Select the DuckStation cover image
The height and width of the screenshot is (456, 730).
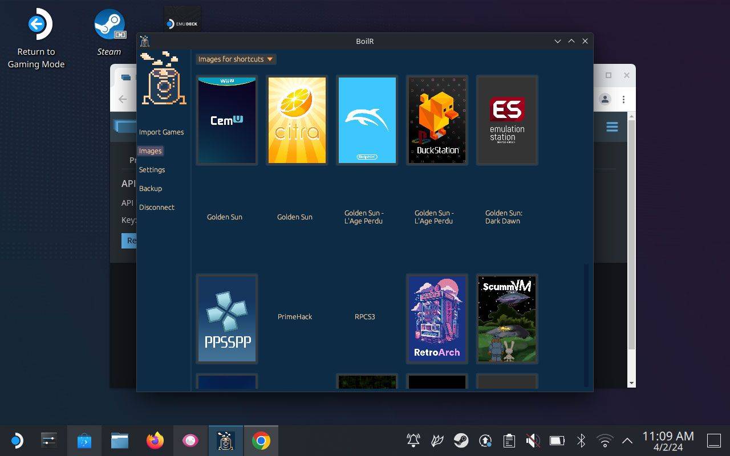point(437,120)
